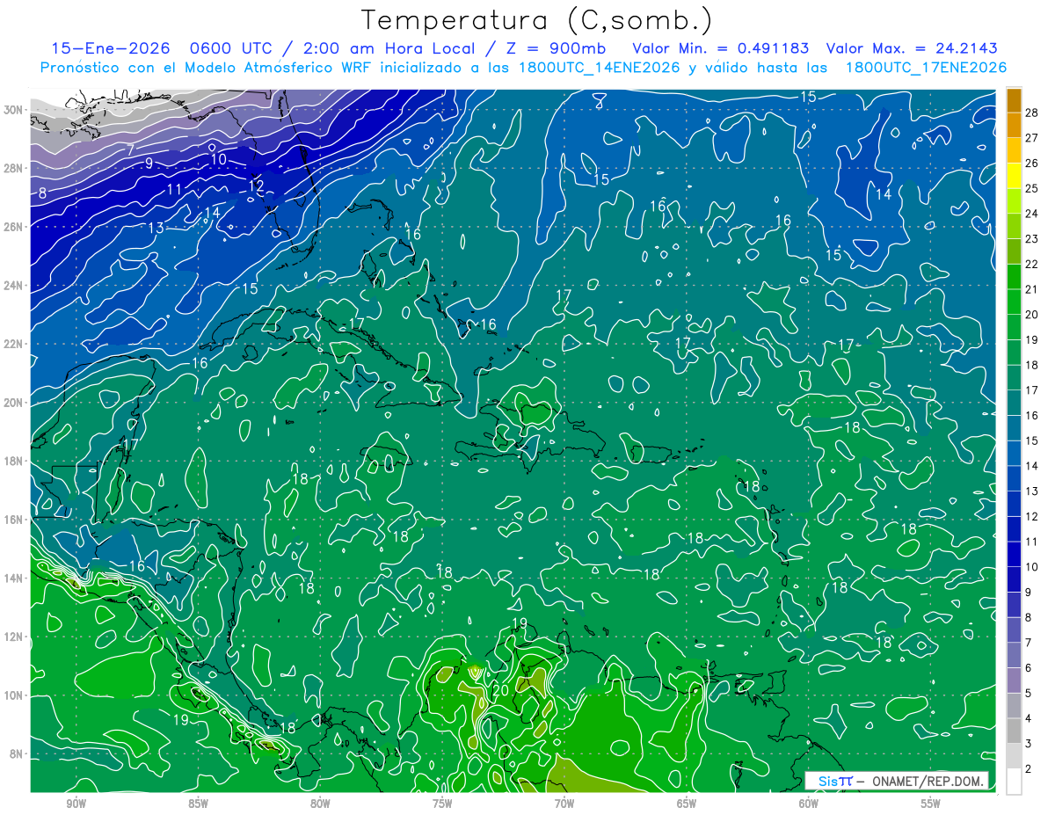
Task: Click the "22N" latitude axis label
Action: [13, 344]
